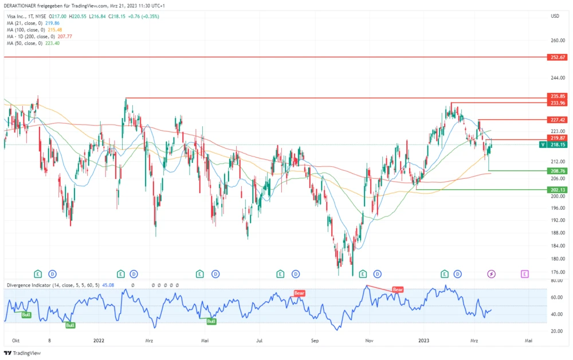The image size is (573, 360).
Task: Click the red 235.85 resistance label
Action: pyautogui.click(x=557, y=96)
